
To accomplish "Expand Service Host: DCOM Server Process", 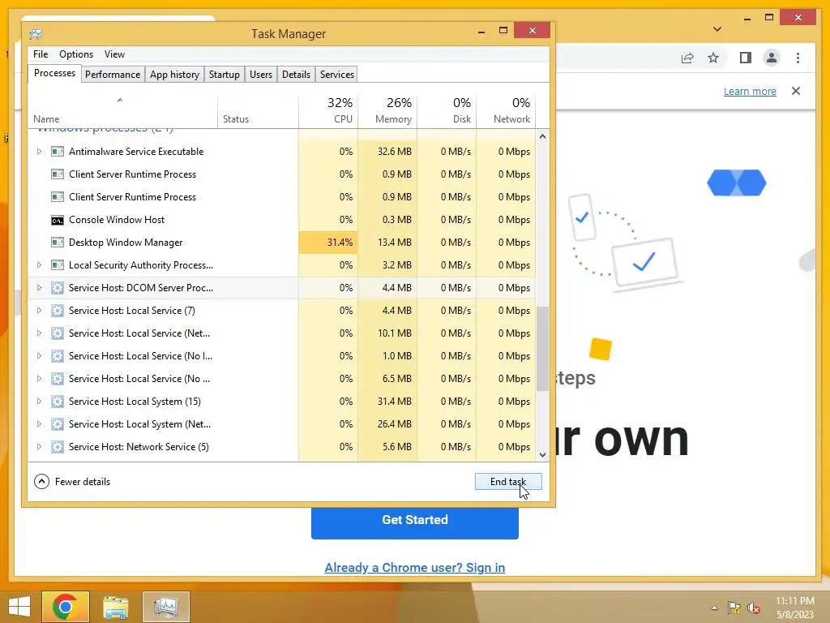I will (39, 288).
